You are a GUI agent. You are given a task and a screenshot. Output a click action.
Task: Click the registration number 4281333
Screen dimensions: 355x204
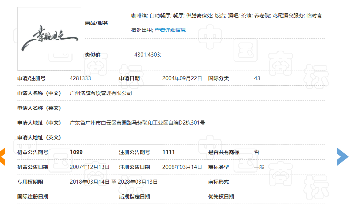(80, 78)
